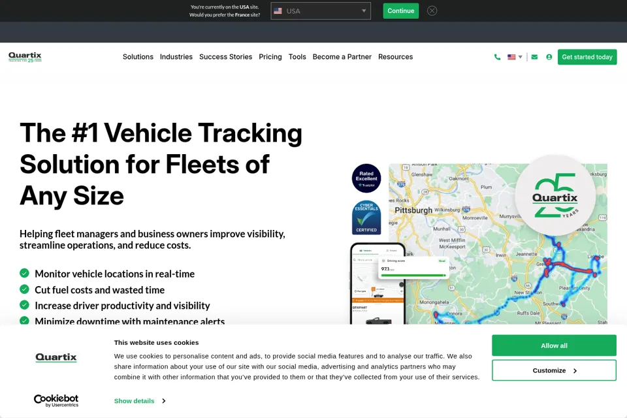
Task: Open the US flag language selector
Action: [515, 57]
